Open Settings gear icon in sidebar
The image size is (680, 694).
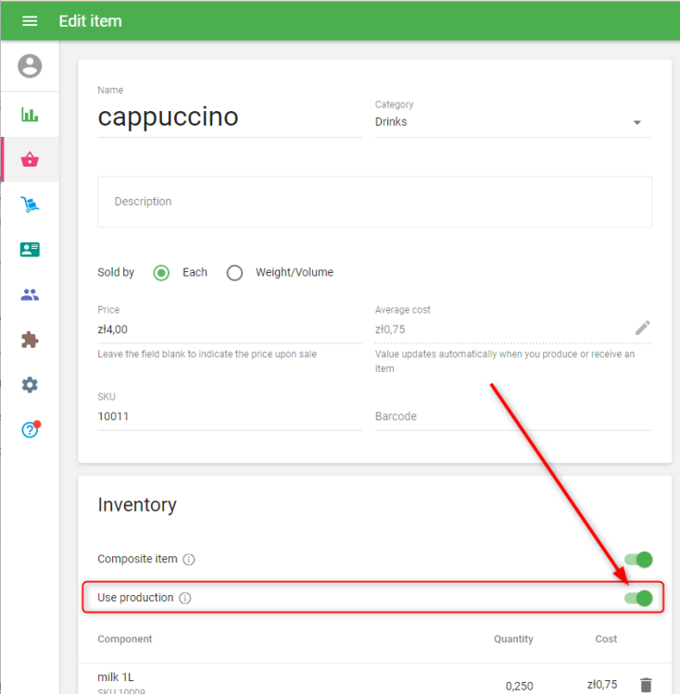pyautogui.click(x=30, y=385)
